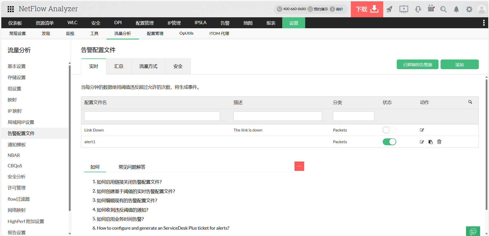Screen dimensions: 489x236
Task: Delete the alert1 profile
Action: click(x=439, y=142)
